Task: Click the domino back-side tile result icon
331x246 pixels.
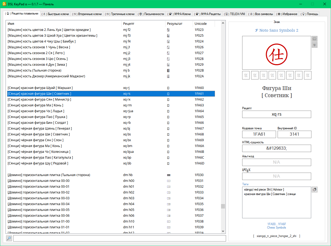Action: tap(168, 175)
